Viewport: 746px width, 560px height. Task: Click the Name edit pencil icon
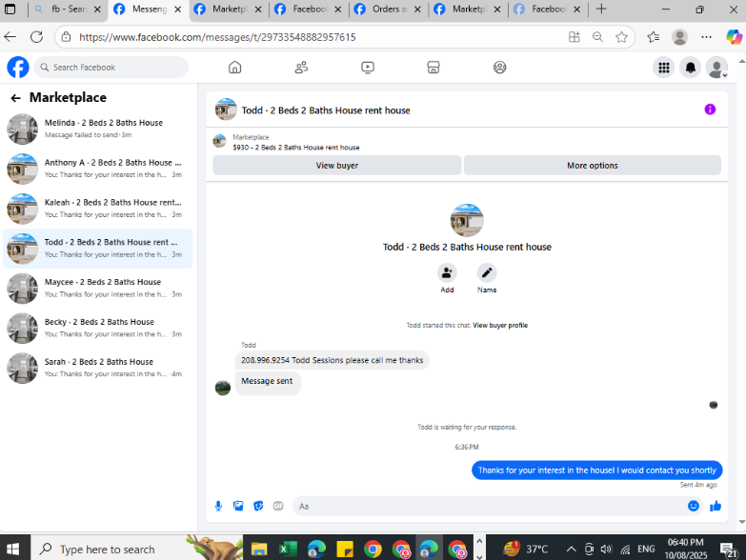487,273
